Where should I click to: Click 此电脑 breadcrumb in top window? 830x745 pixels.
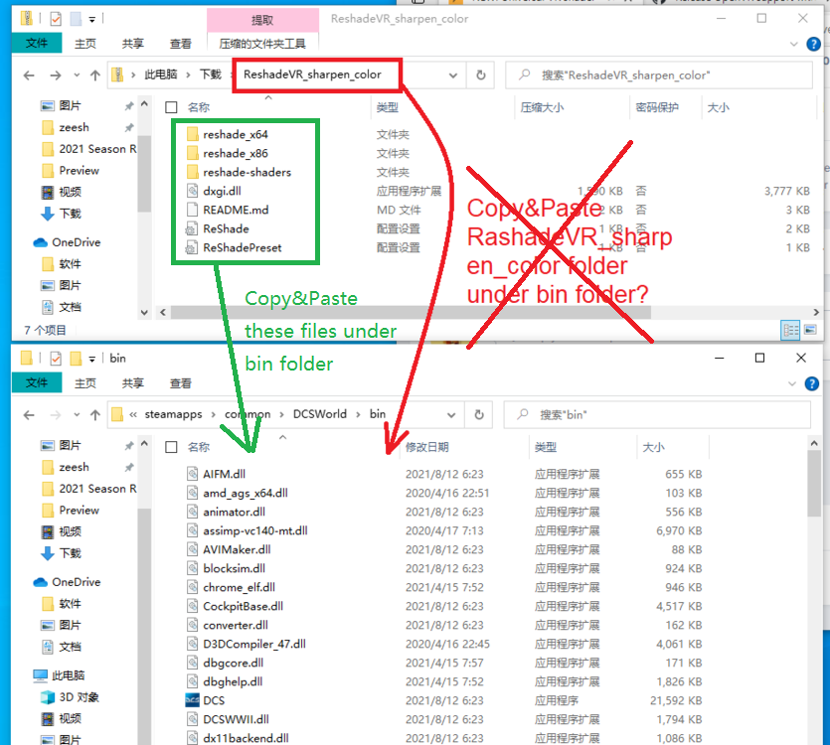[x=161, y=74]
